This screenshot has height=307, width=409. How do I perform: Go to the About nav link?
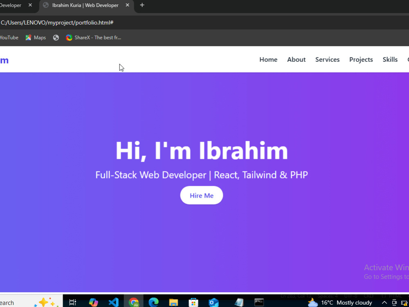(x=296, y=59)
